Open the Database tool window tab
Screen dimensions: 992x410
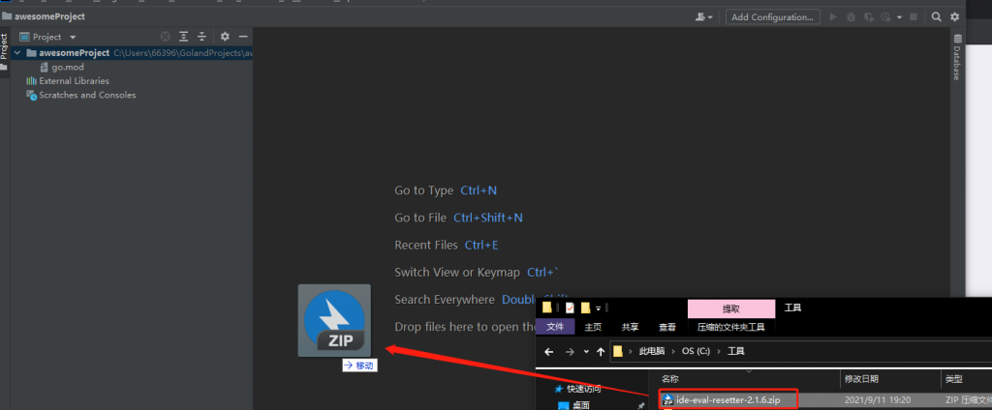(x=957, y=58)
